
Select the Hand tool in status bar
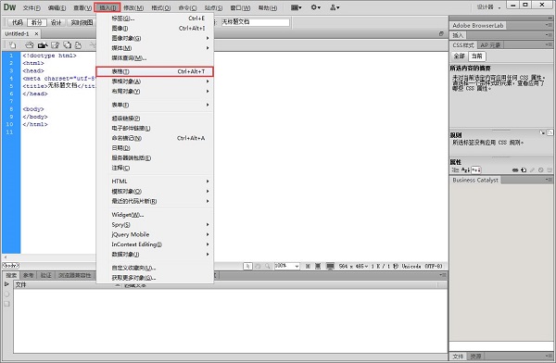click(258, 266)
